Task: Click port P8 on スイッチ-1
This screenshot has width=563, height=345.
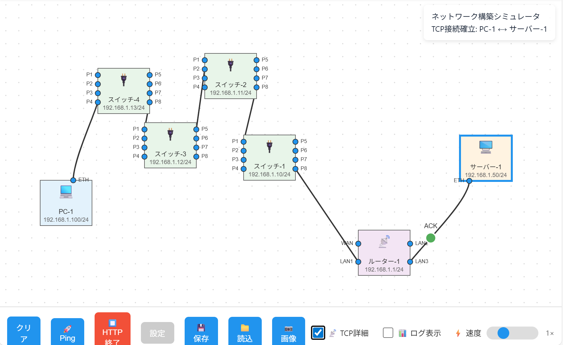Action: click(x=295, y=169)
